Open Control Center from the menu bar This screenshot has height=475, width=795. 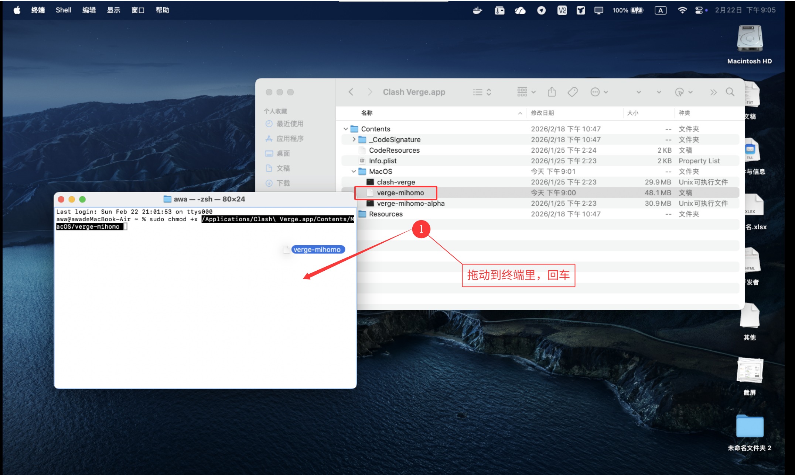point(699,10)
